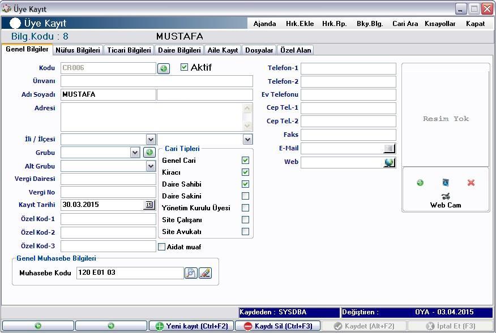Check the Daire Sakini checkbox
The height and width of the screenshot is (333, 496).
coord(245,196)
